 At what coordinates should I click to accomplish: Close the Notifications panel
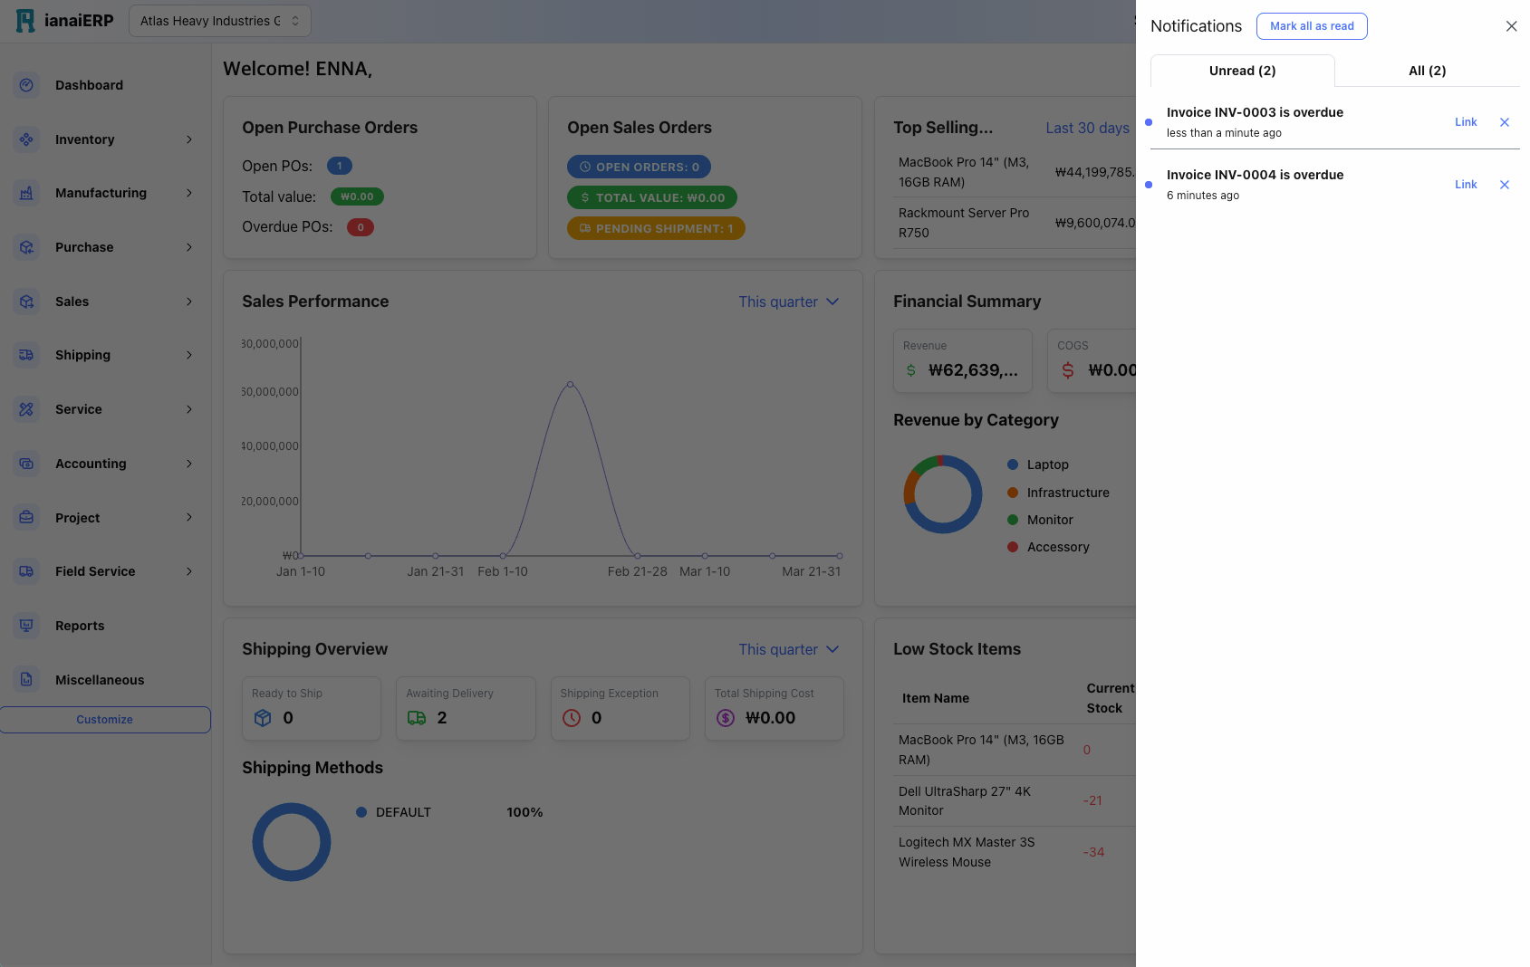coord(1511,26)
